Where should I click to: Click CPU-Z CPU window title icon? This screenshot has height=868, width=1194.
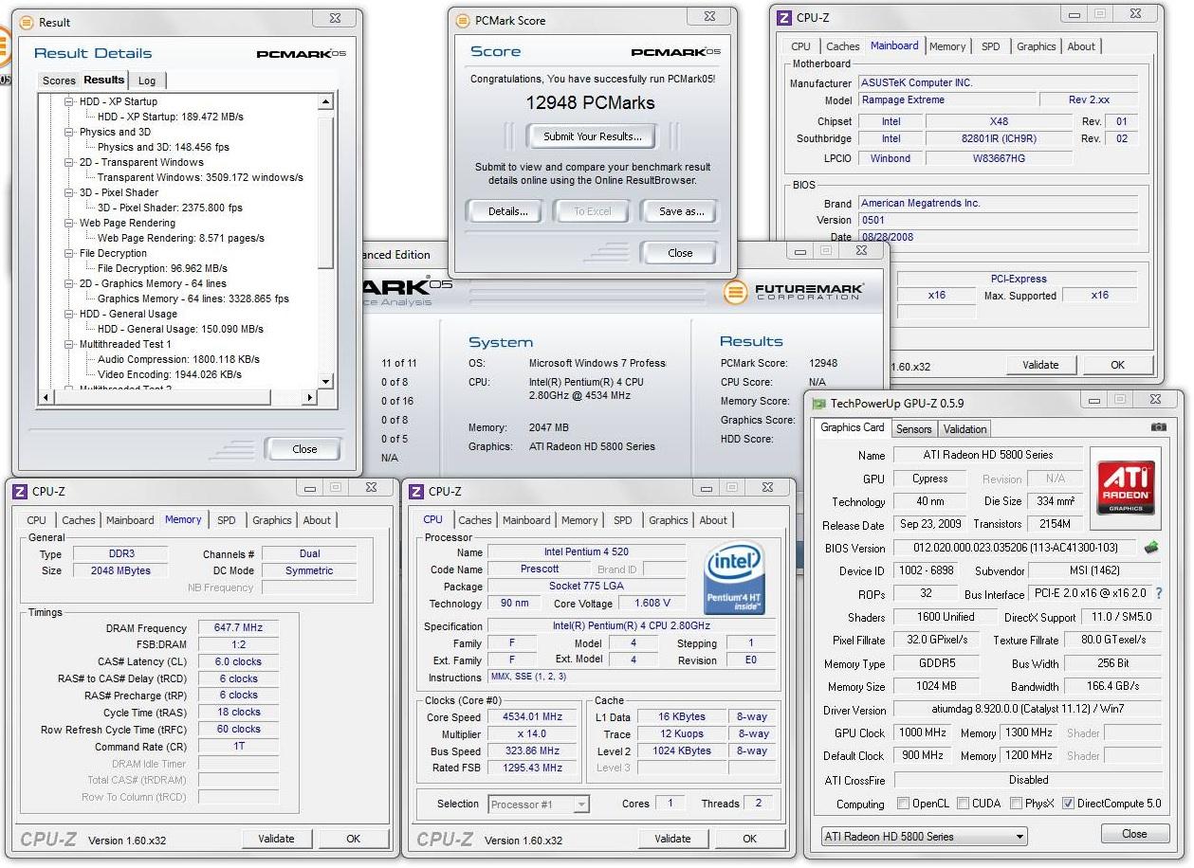(x=416, y=491)
